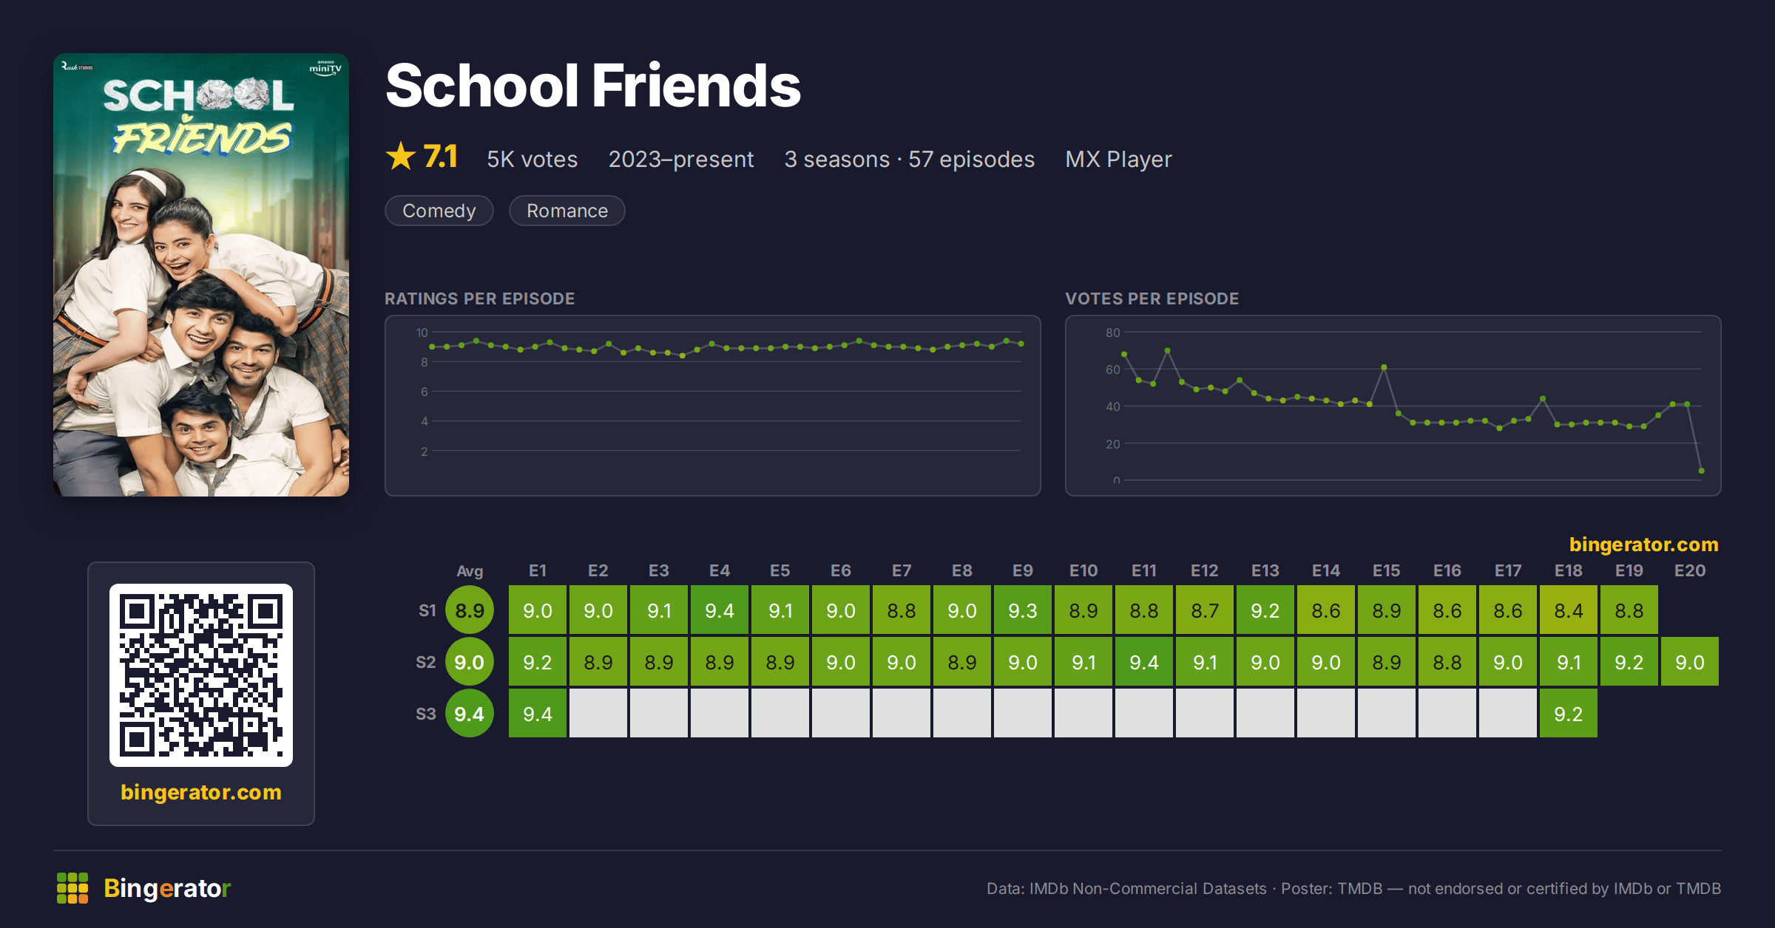The height and width of the screenshot is (928, 1775).
Task: Select season 3 episode 18 cell rated 9.2
Action: click(1569, 714)
